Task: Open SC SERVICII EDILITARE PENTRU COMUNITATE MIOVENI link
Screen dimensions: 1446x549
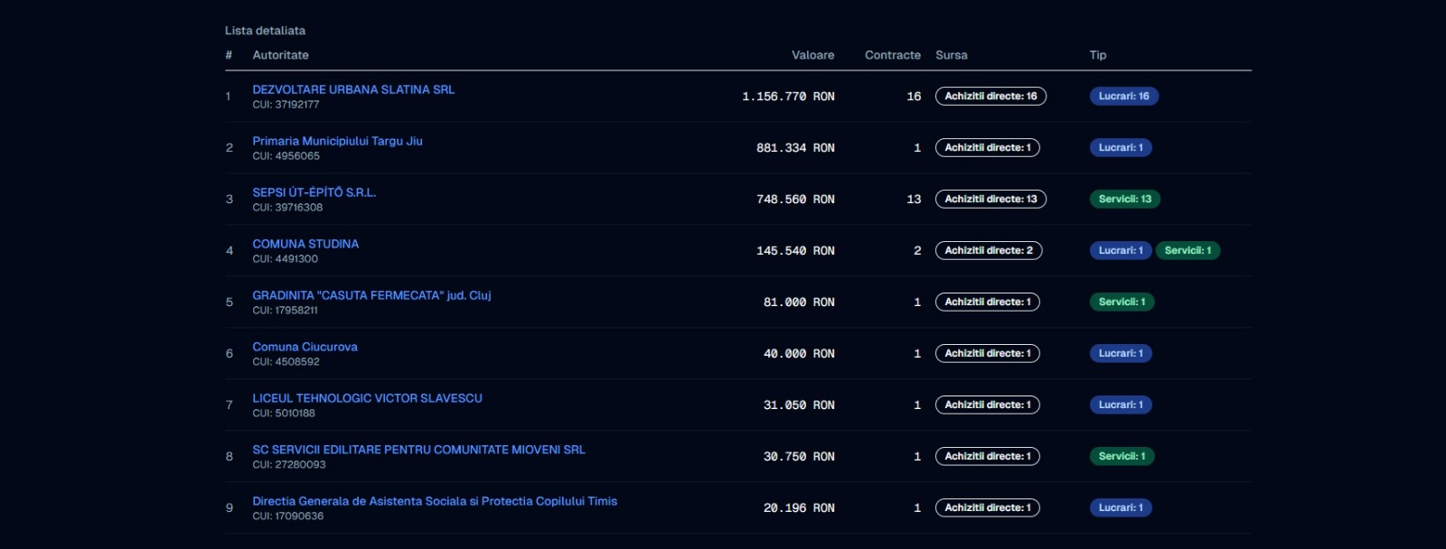Action: pyautogui.click(x=418, y=450)
